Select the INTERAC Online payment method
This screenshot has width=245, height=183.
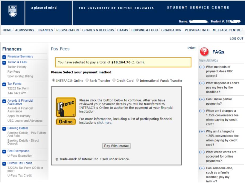pos(54,80)
